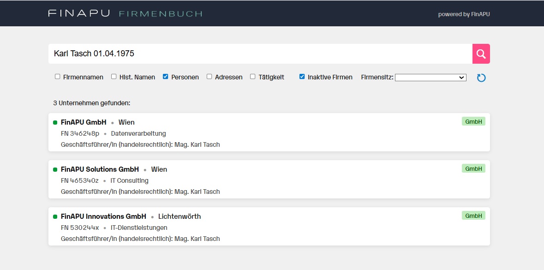Enable the Hist. Namen checkbox

[113, 76]
